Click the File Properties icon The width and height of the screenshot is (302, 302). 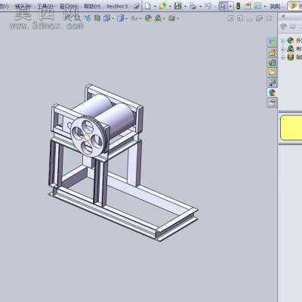248,6
